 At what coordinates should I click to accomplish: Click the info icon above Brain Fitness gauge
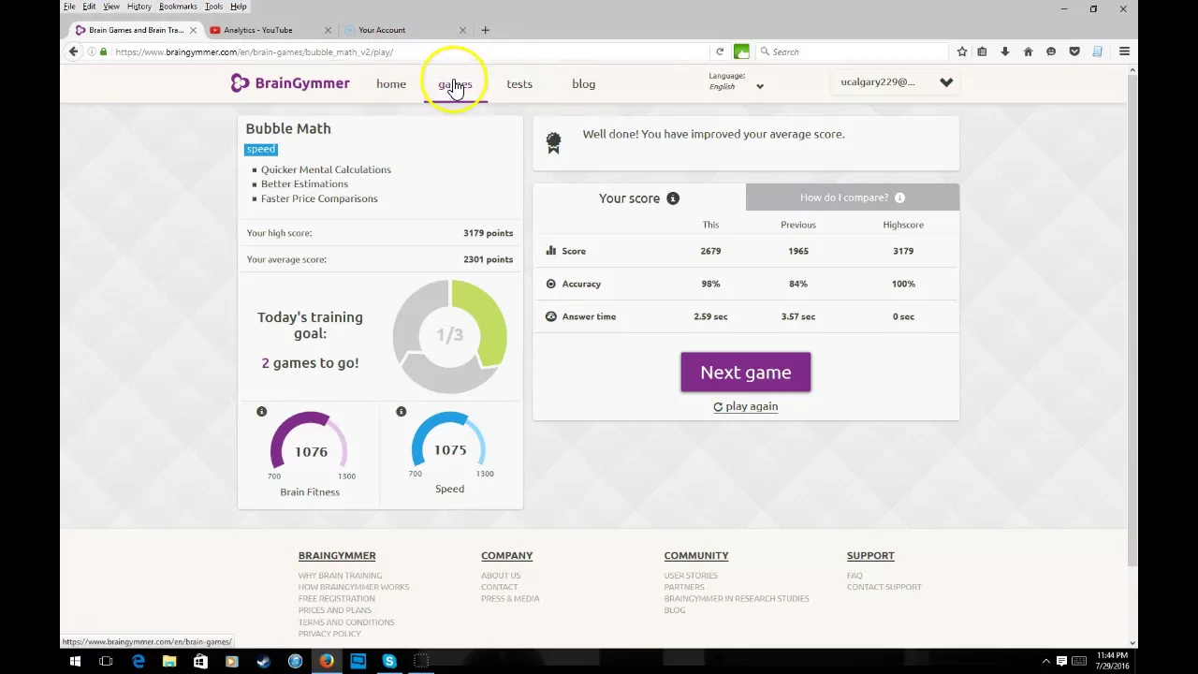261,412
